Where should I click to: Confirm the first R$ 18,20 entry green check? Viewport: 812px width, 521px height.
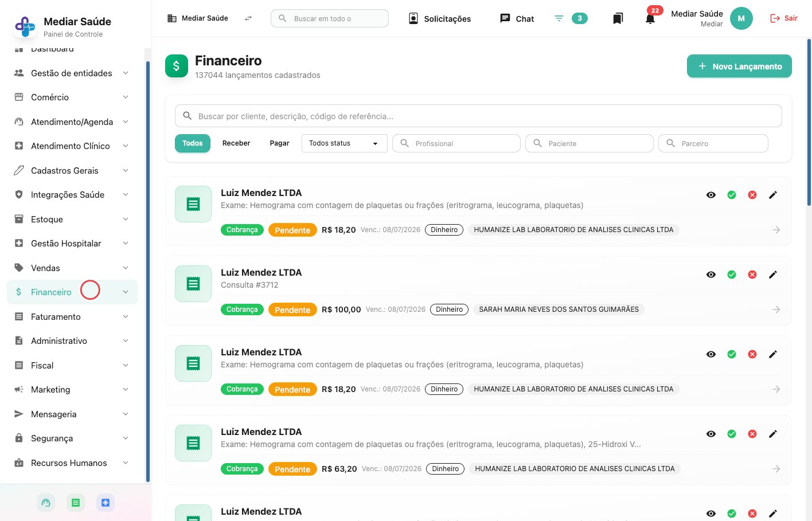click(732, 195)
